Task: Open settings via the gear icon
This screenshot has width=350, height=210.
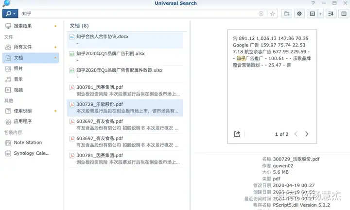Action: click(x=299, y=14)
